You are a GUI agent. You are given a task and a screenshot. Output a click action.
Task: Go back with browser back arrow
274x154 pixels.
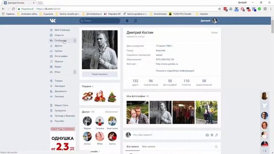pos(3,9)
